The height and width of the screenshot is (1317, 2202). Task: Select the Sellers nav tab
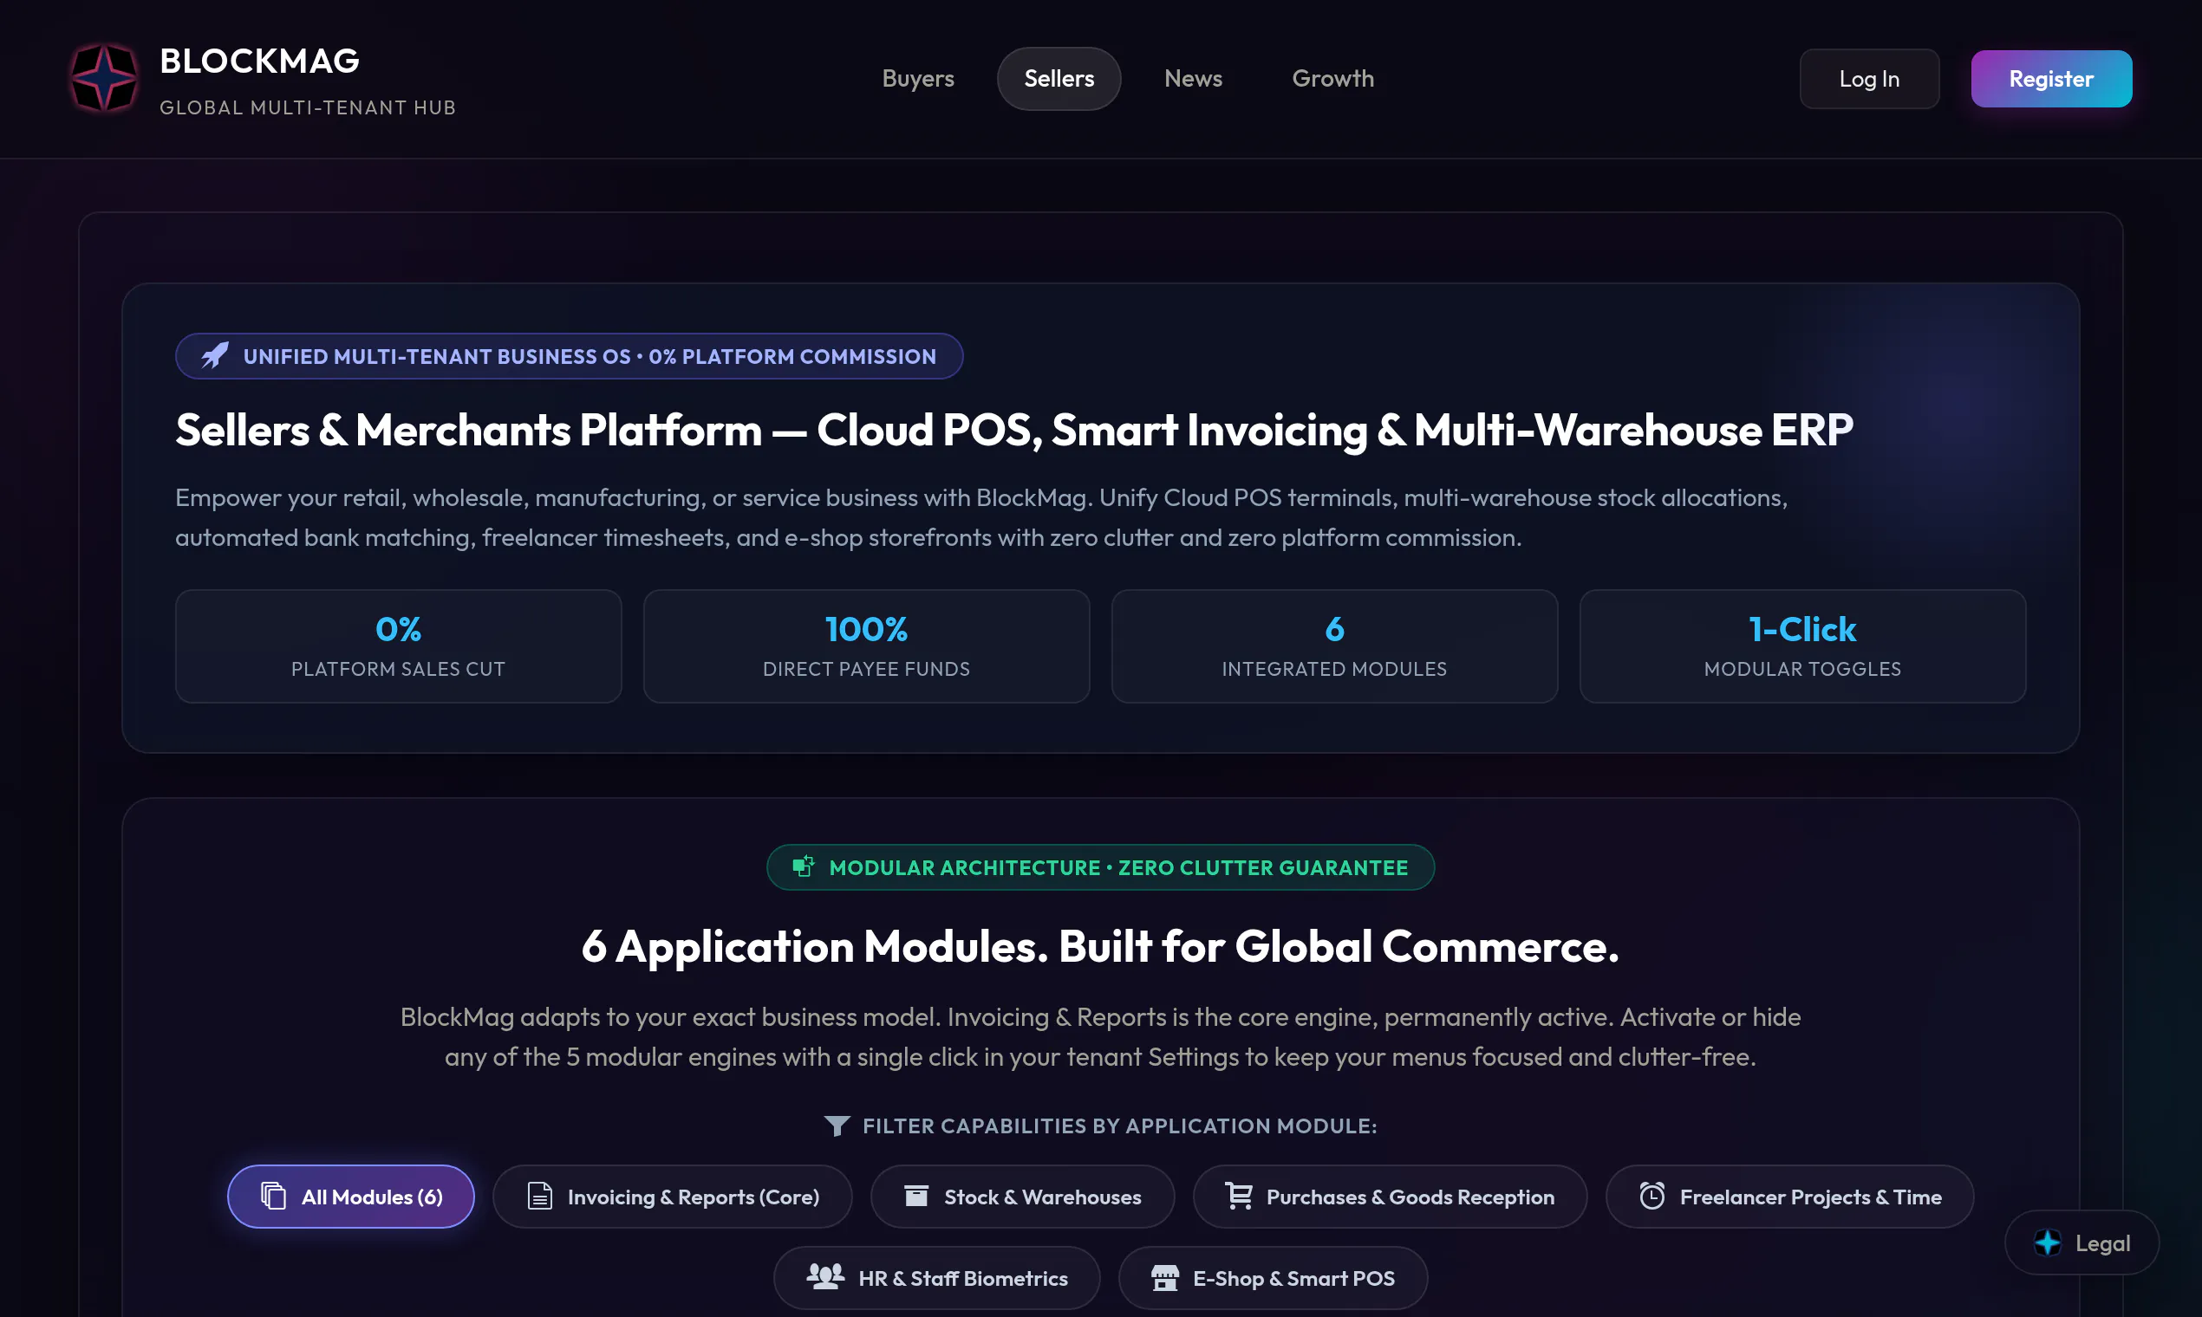click(x=1059, y=78)
